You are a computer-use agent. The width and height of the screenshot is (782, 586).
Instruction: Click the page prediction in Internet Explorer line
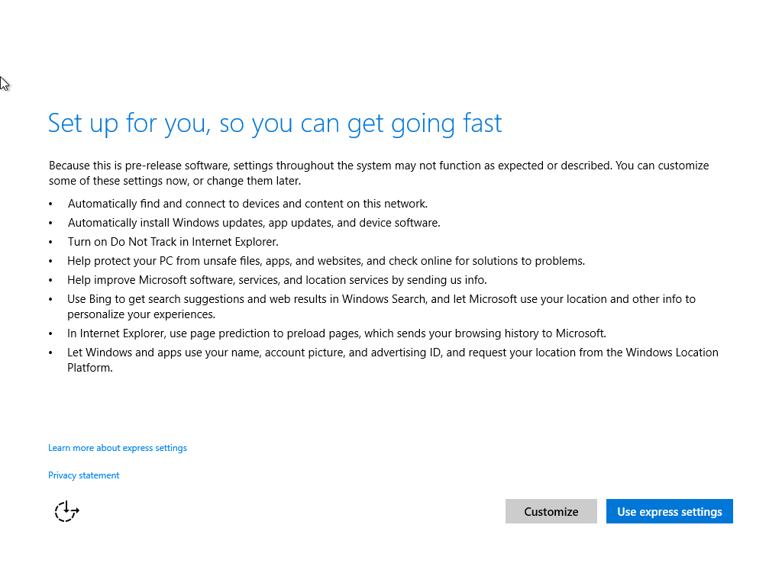click(336, 333)
